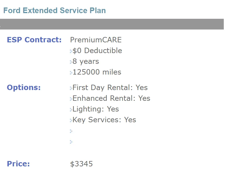Viewport: 242px width, 178px height.
Task: Click the last empty bullet under Options
Action: point(71,142)
